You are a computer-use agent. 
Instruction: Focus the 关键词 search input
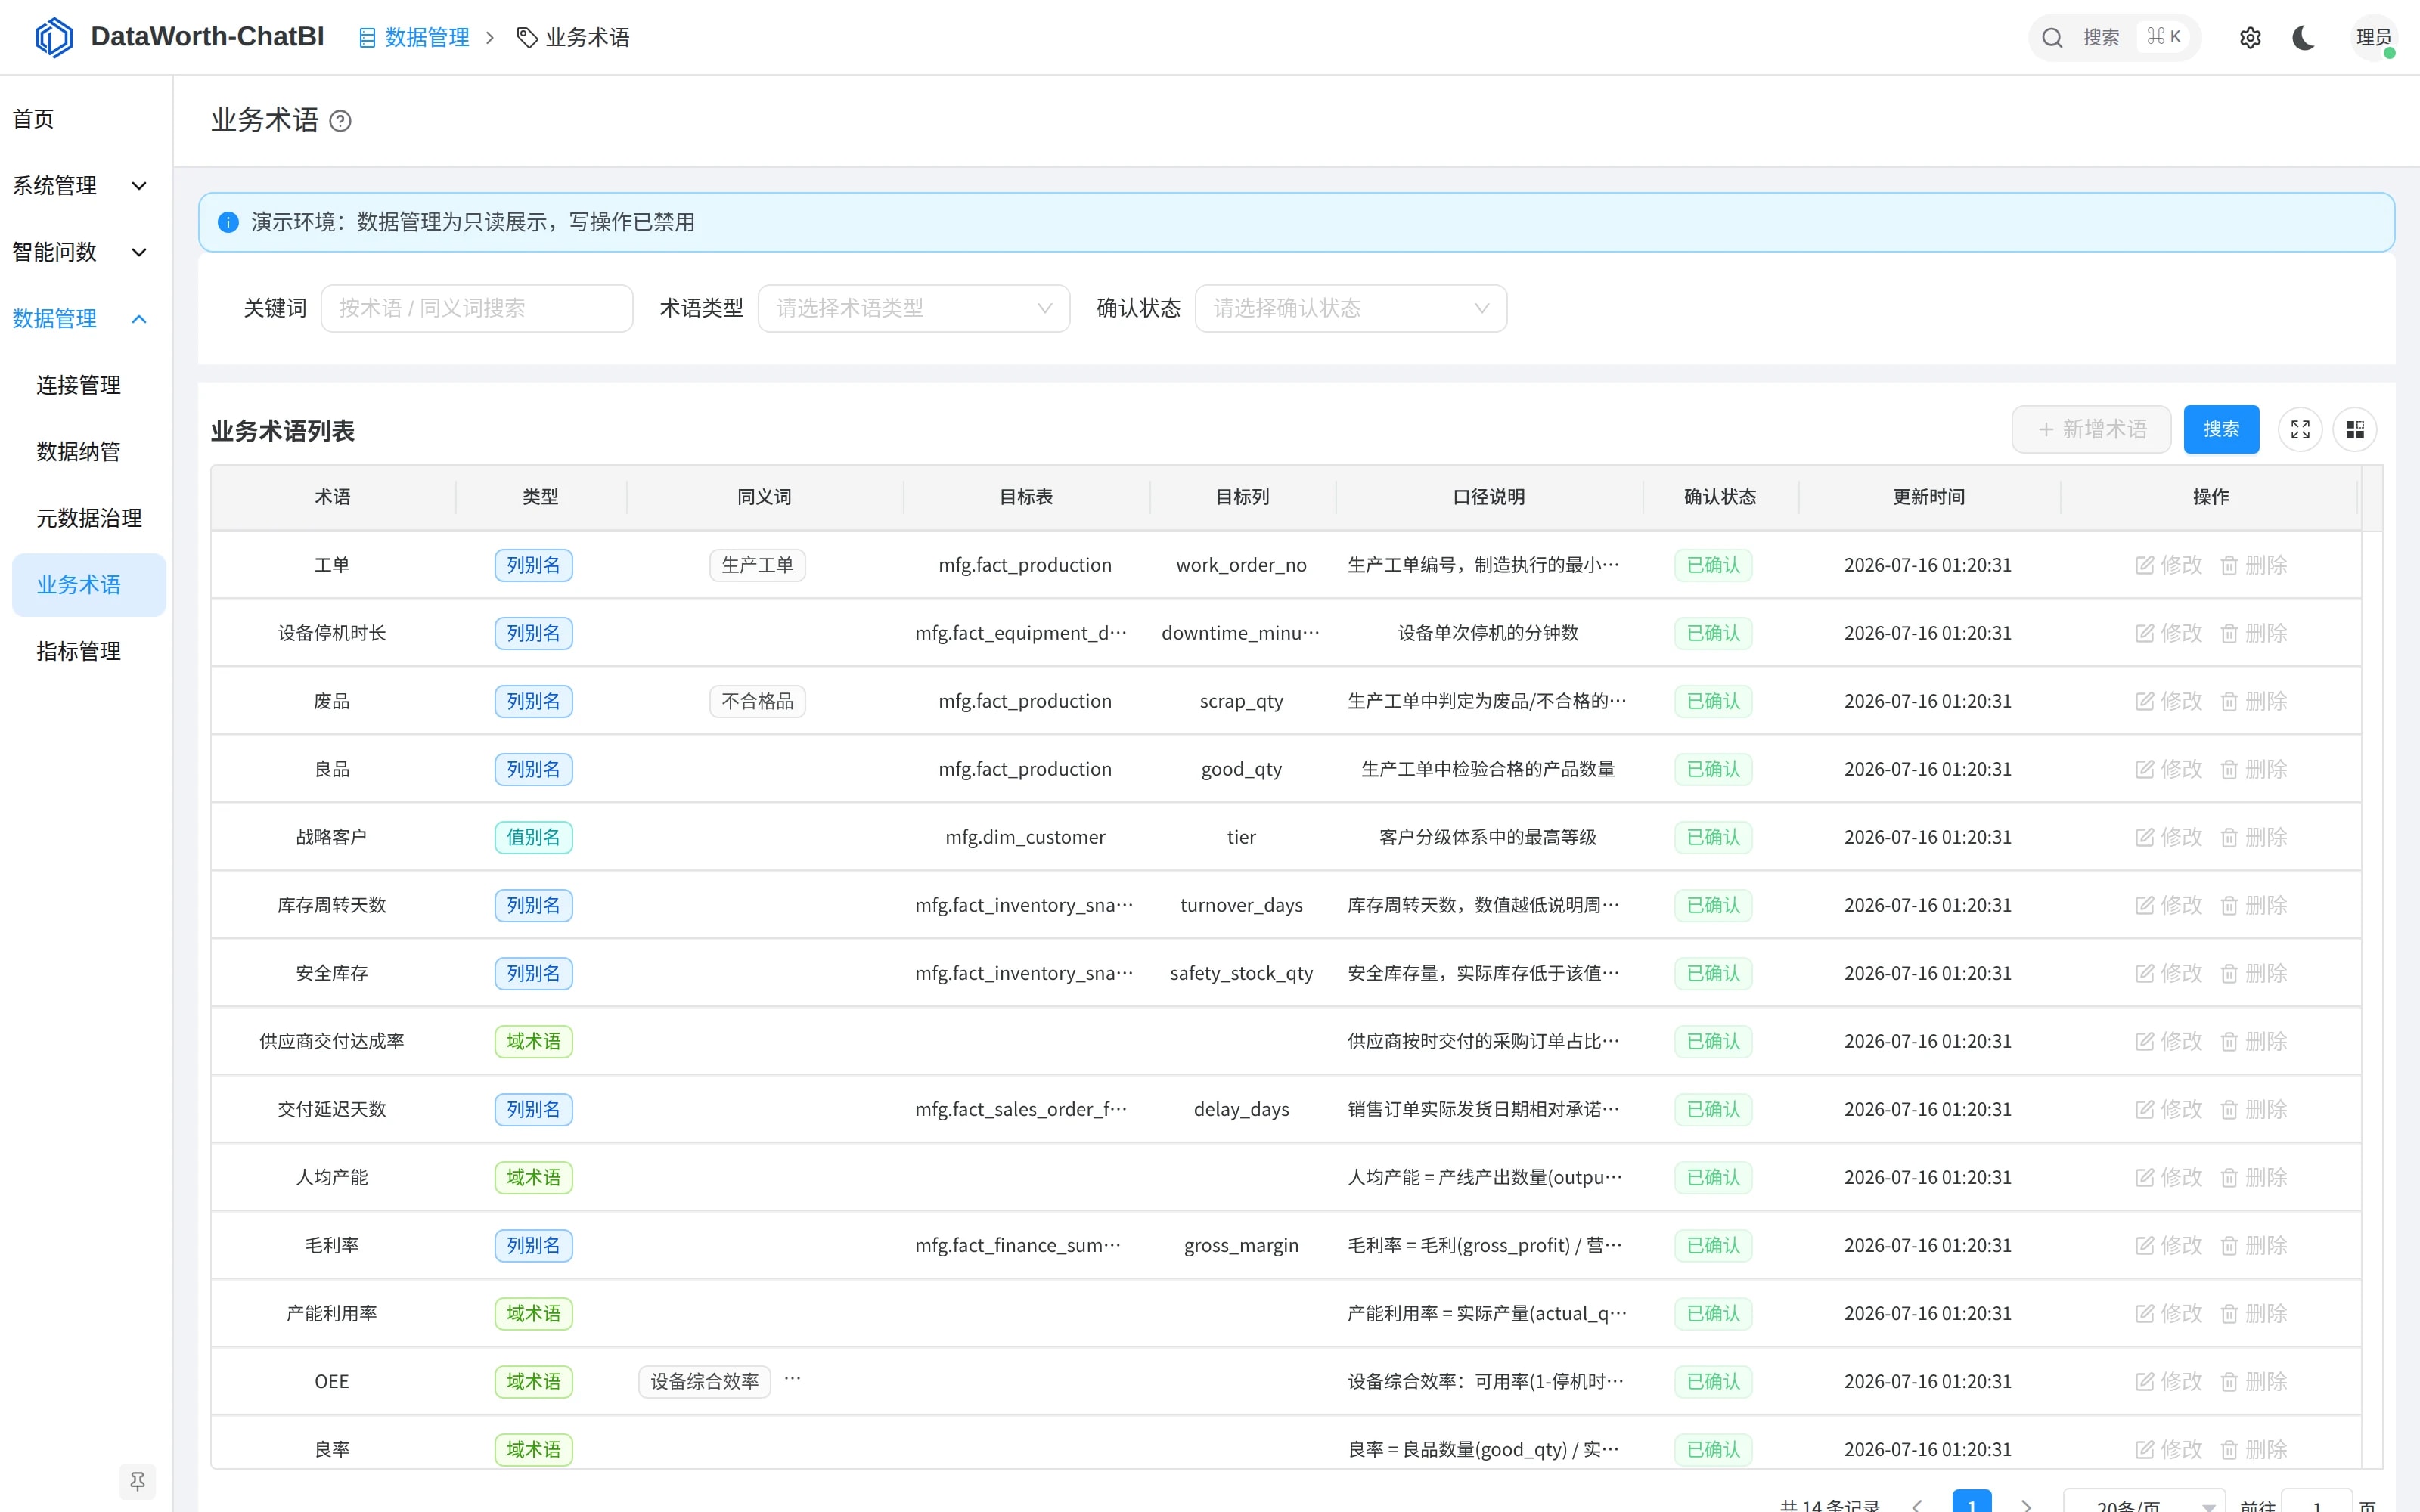[476, 308]
